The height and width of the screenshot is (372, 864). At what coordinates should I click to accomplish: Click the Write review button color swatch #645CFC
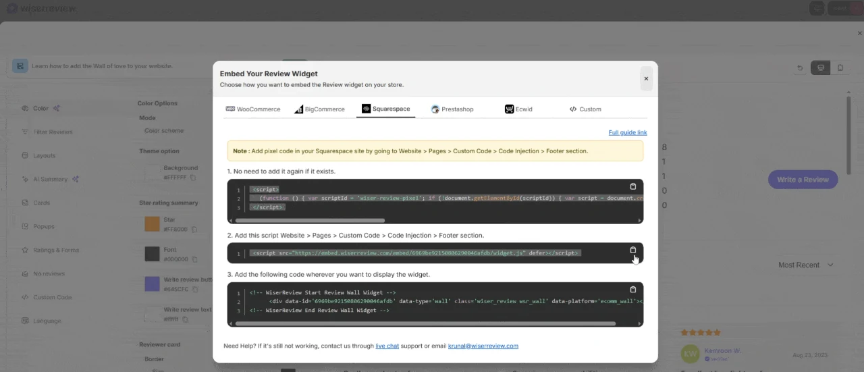point(152,284)
